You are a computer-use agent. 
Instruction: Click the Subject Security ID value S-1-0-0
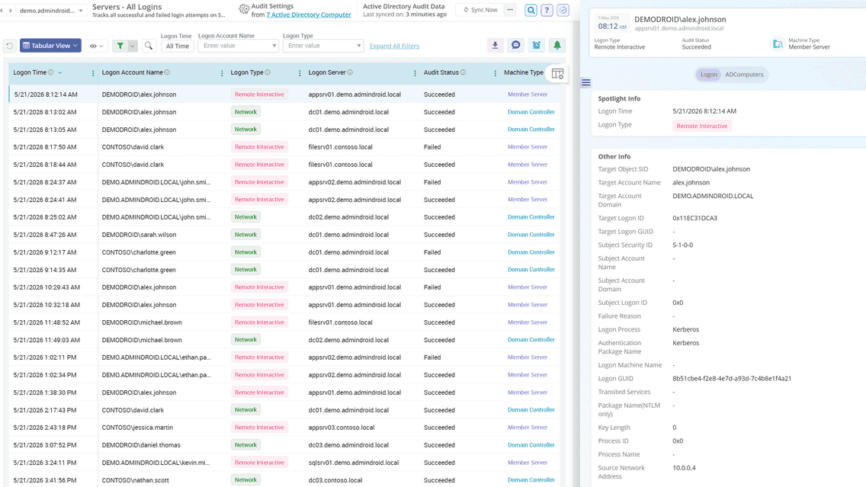tap(682, 245)
